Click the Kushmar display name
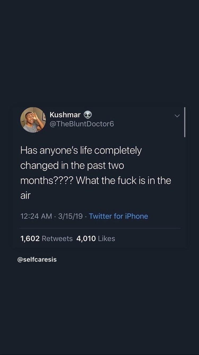Image resolution: width=199 pixels, height=355 pixels. click(65, 115)
